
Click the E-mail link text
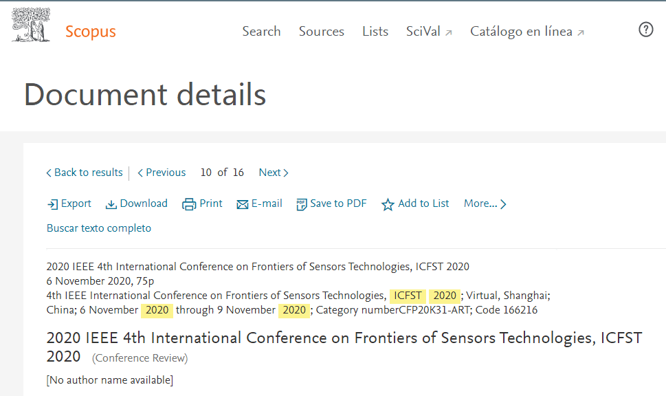coord(267,203)
